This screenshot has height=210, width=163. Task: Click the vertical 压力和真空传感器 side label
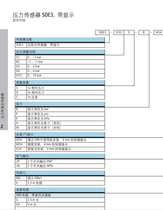click(2, 106)
